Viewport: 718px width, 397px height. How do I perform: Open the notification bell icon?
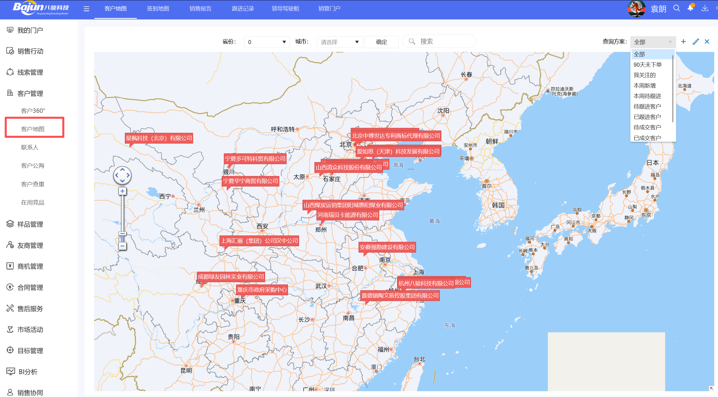(x=690, y=8)
